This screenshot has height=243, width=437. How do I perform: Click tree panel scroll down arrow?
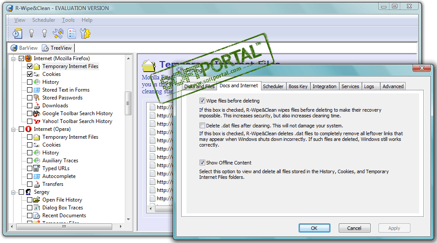click(128, 219)
